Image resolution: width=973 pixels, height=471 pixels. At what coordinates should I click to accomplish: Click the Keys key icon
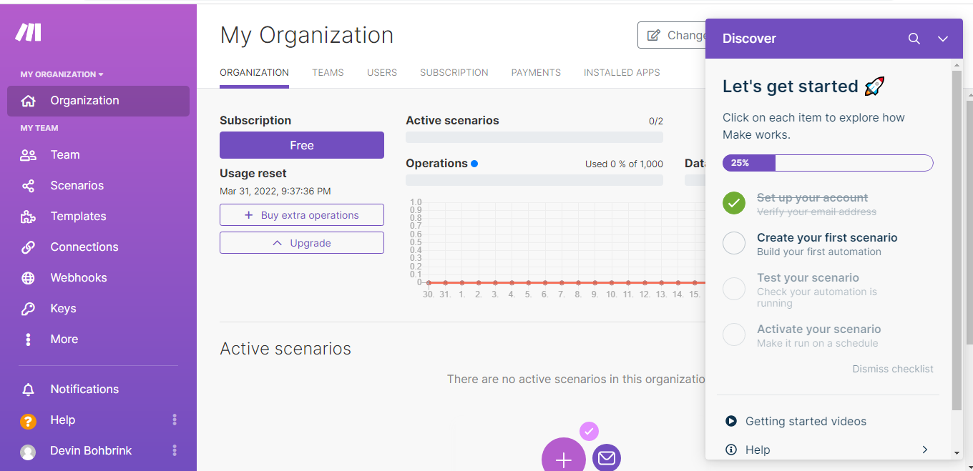pos(28,309)
